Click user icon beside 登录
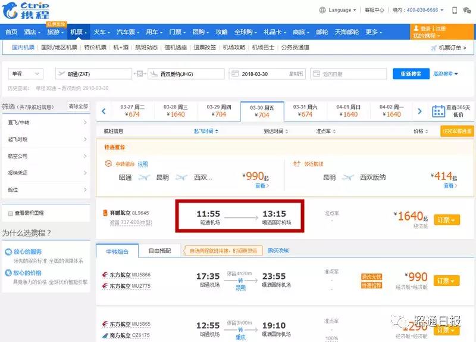The width and height of the screenshot is (476, 342). [416, 28]
